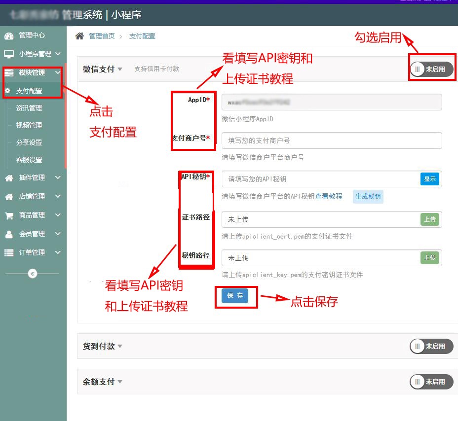The width and height of the screenshot is (458, 421).
Task: Collapse the 模块管理 chevron
Action: tap(58, 72)
